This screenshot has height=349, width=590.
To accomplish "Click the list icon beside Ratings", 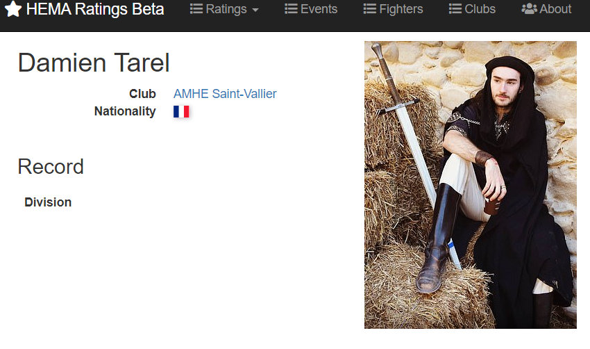I will 196,9.
